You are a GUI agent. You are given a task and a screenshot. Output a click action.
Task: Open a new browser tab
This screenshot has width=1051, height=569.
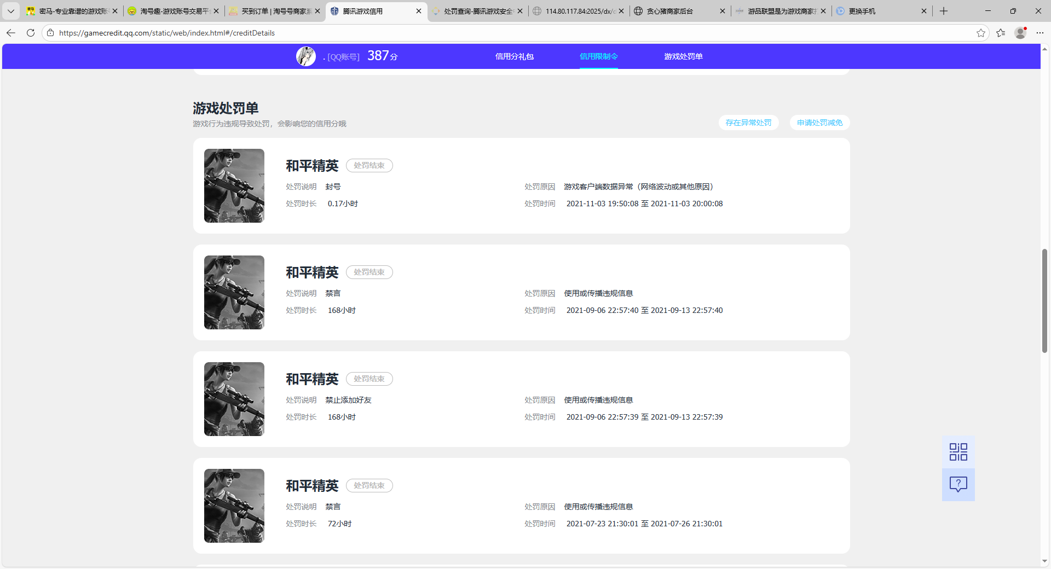[x=944, y=11]
